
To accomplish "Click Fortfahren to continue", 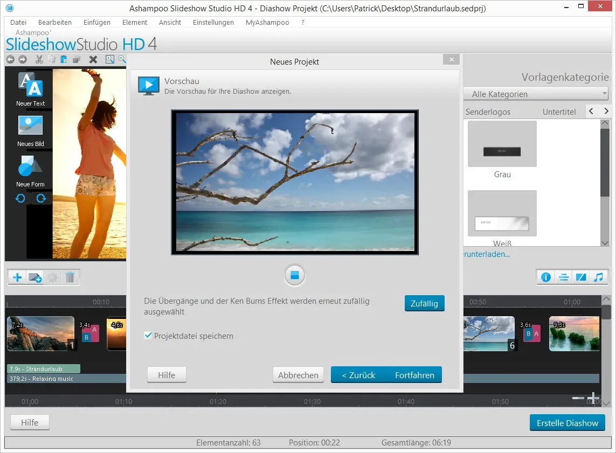I will pos(414,375).
